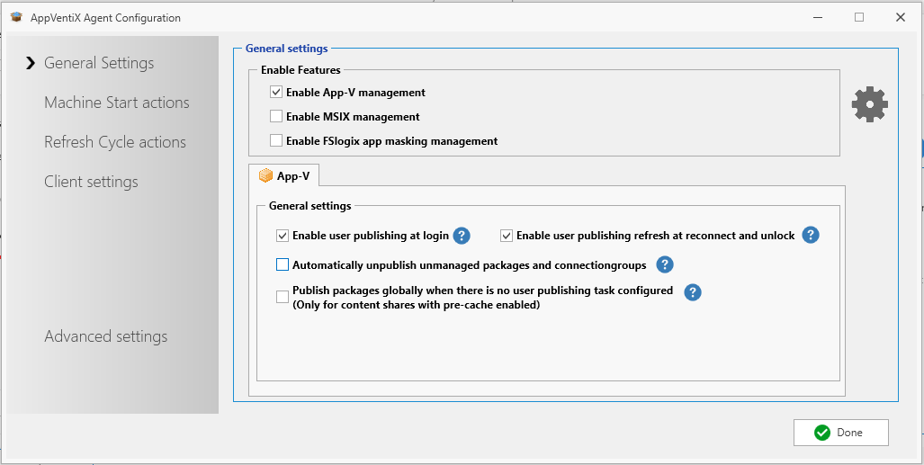Click the orange App-V package tab icon
Viewport: 924px width, 465px height.
265,175
